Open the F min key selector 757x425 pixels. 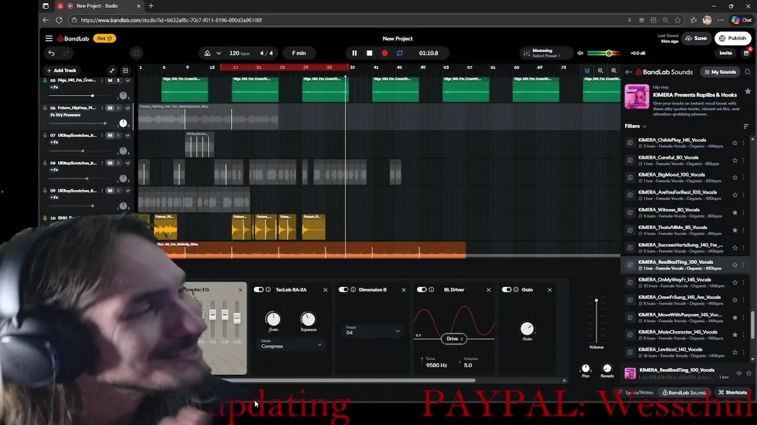click(299, 53)
